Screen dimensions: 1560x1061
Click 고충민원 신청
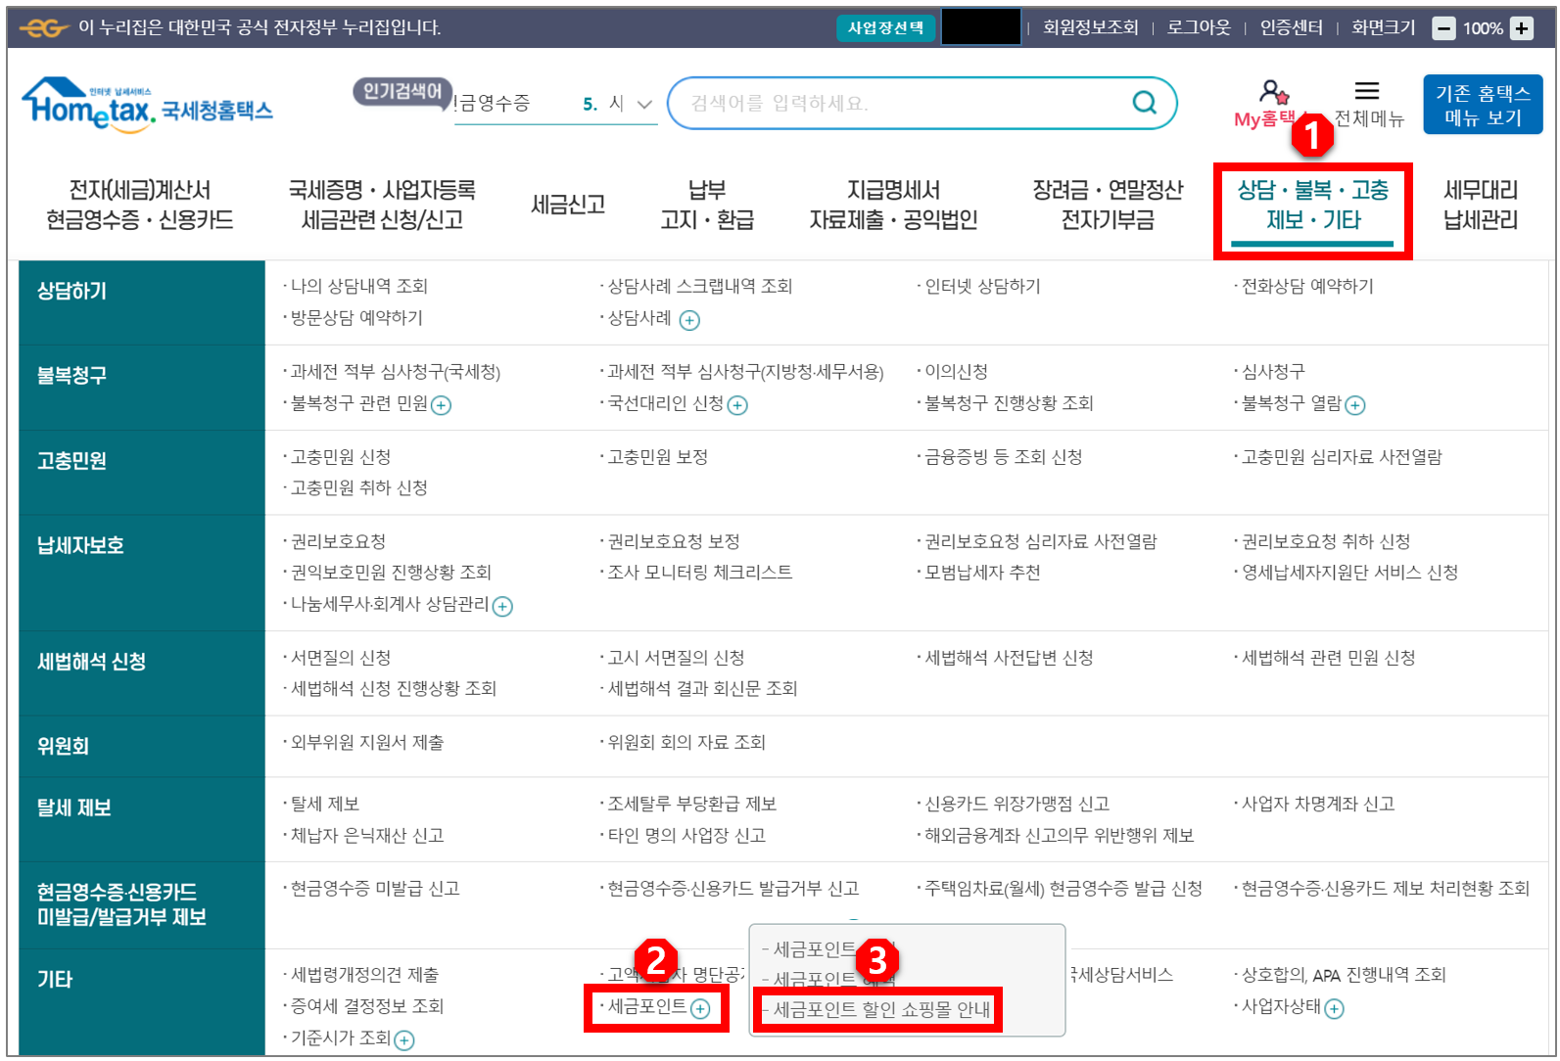341,457
